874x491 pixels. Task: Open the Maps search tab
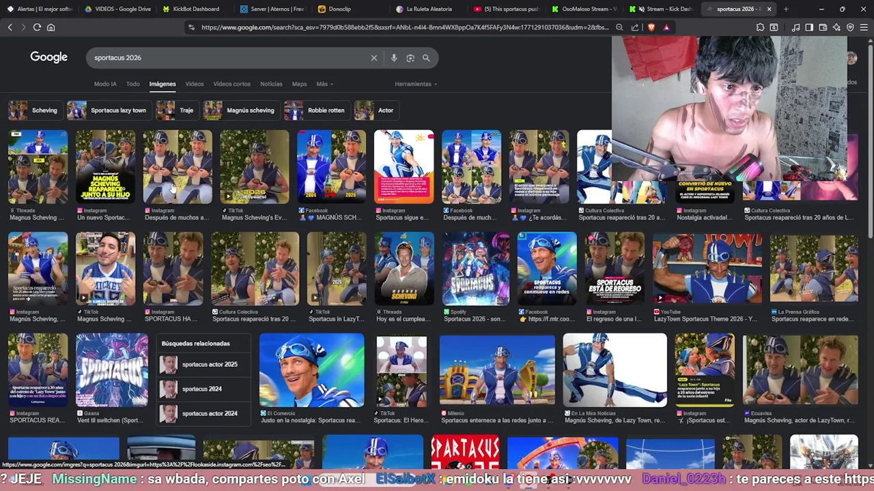click(x=299, y=84)
